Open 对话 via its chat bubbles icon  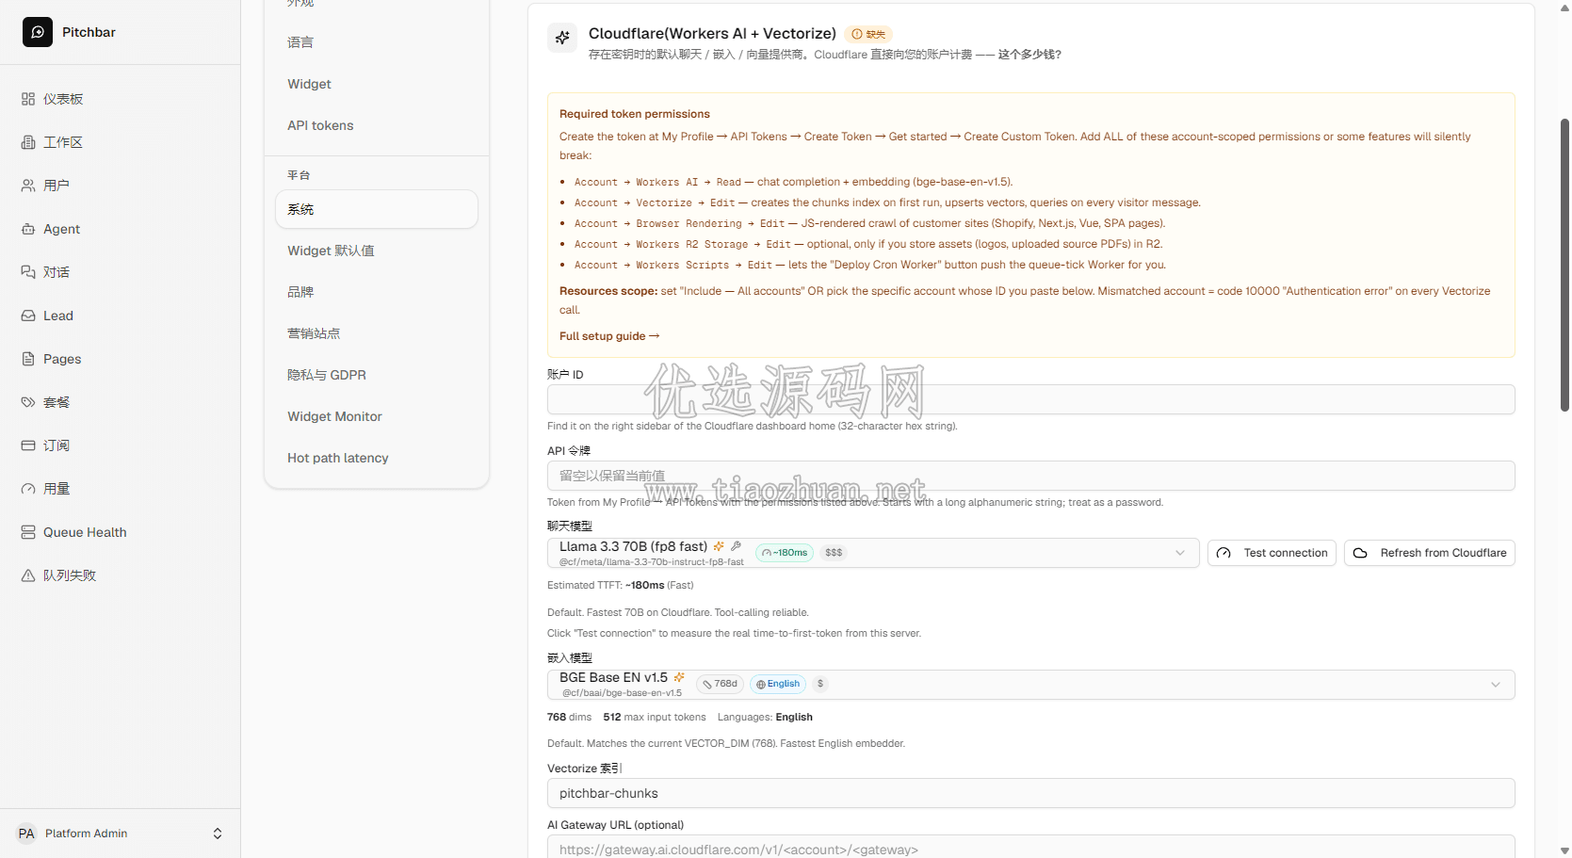[x=28, y=272]
